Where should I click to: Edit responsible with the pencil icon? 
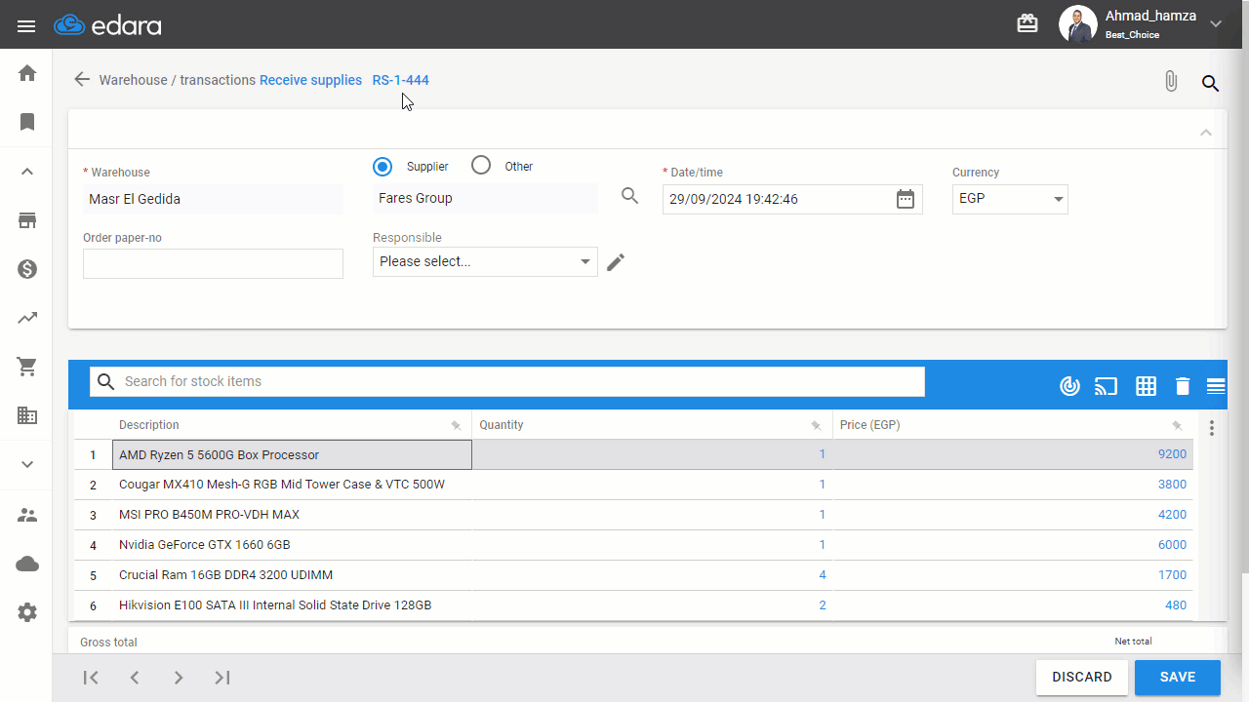tap(616, 262)
